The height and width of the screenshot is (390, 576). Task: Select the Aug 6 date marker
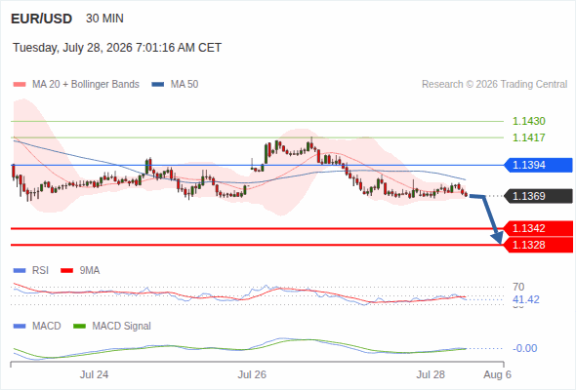point(497,374)
